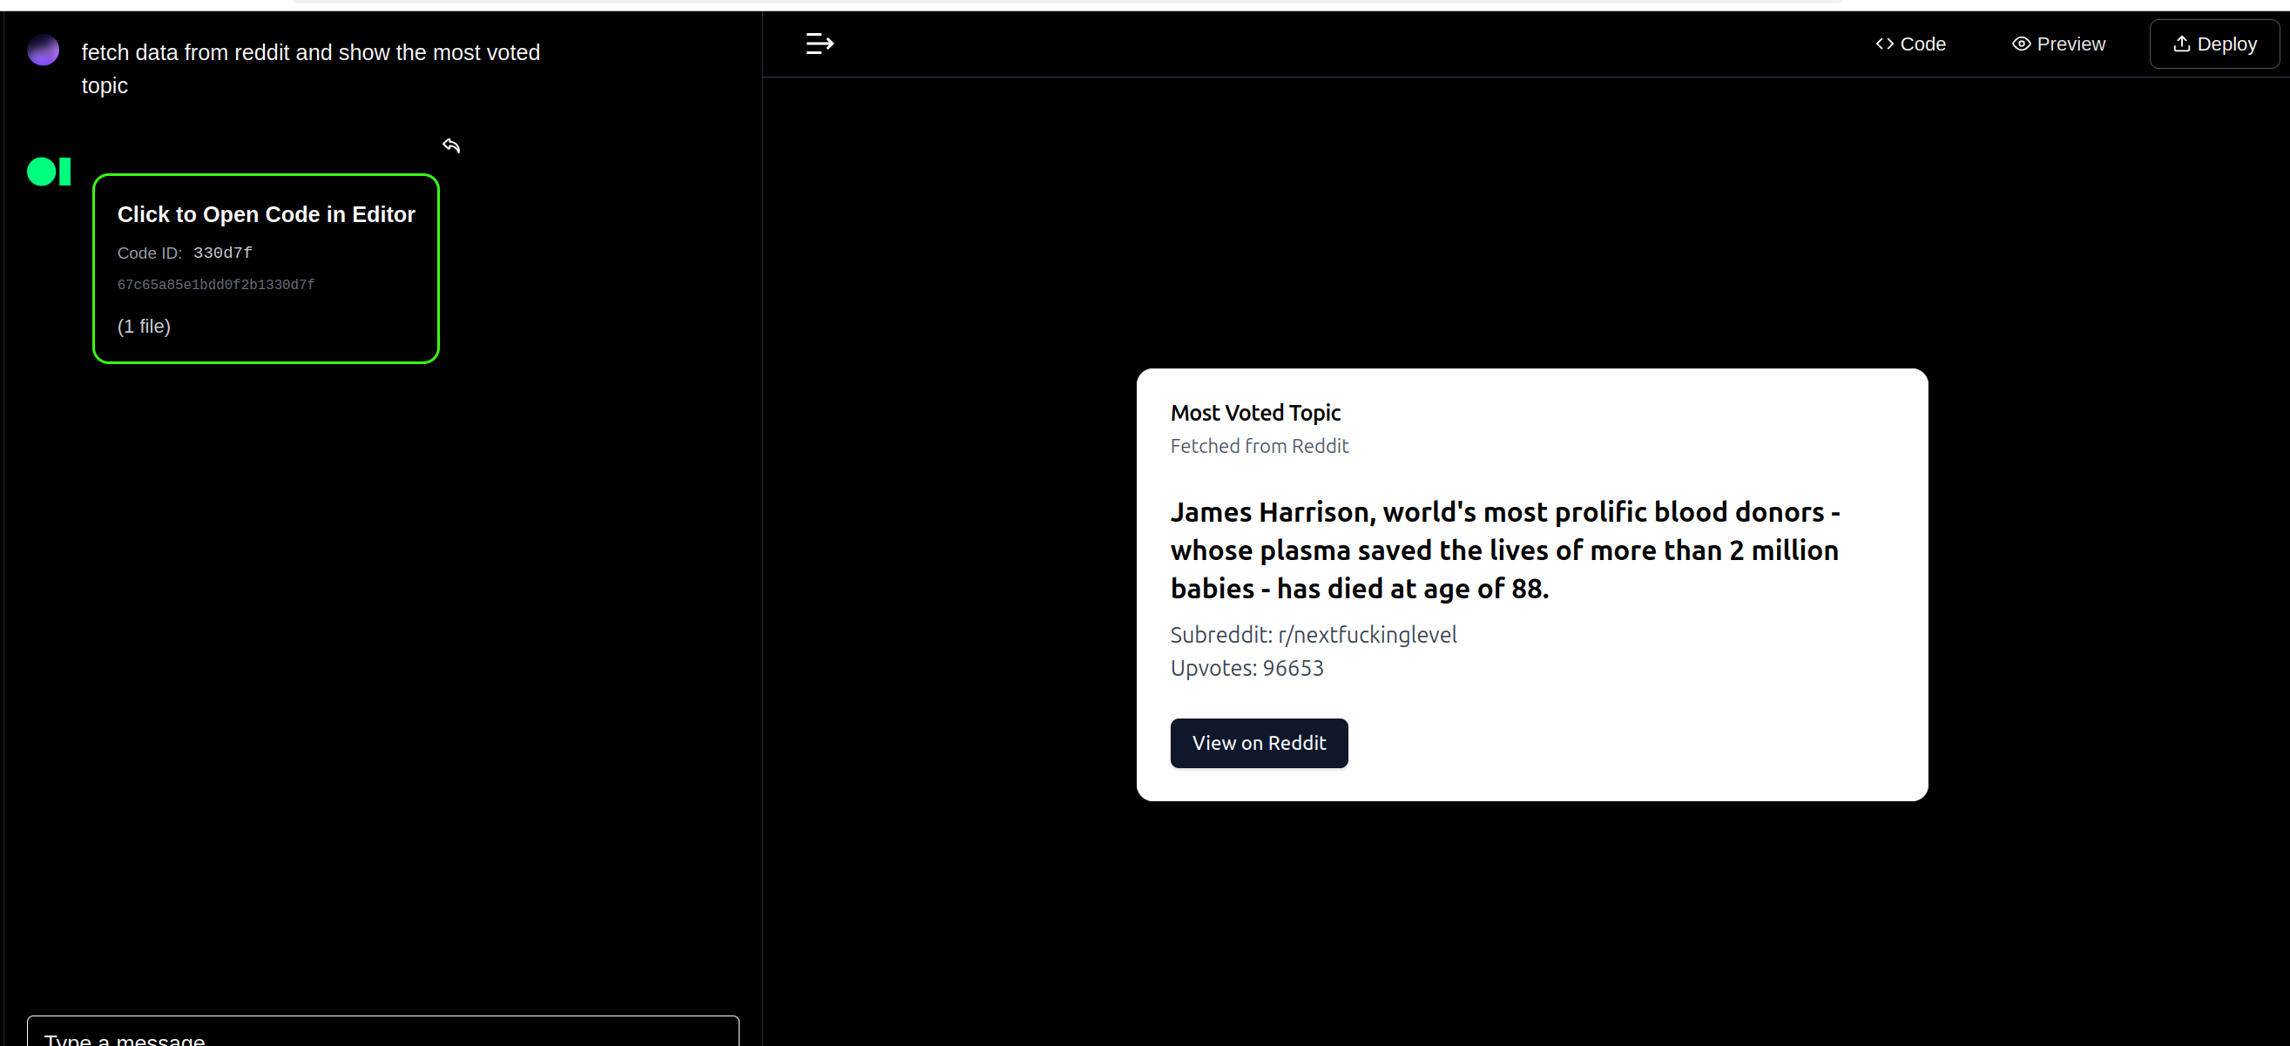Click the purple user avatar circle
Screen dimensions: 2290x1046
click(x=43, y=51)
